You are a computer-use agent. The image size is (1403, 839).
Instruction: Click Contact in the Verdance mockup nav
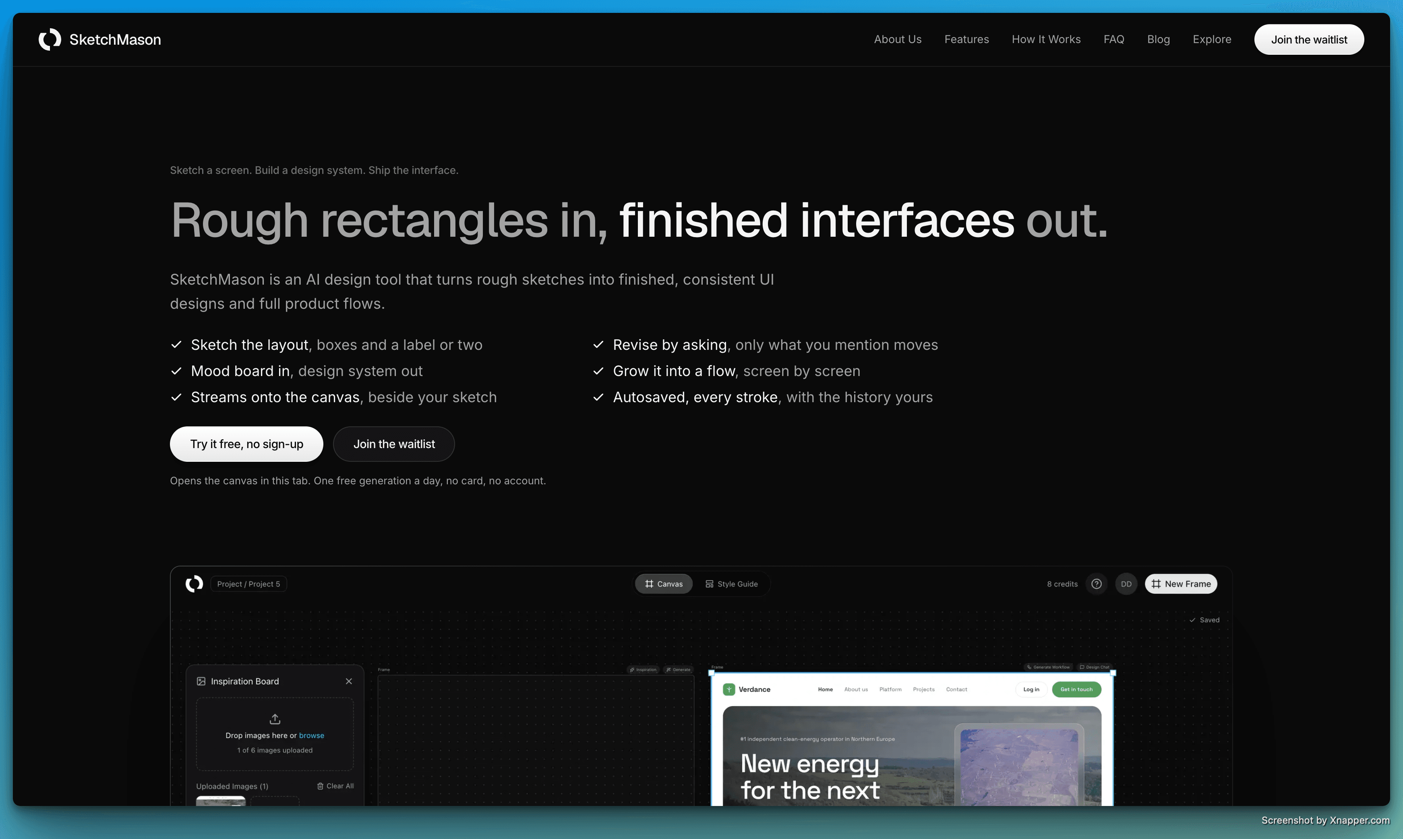956,689
